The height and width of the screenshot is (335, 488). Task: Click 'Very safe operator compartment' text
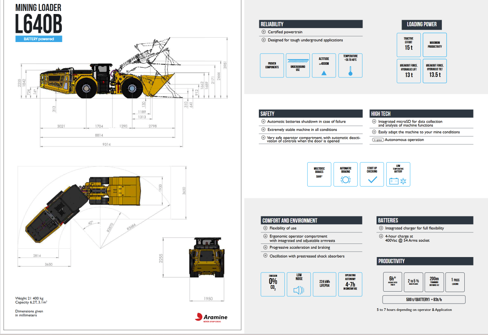[x=313, y=139]
